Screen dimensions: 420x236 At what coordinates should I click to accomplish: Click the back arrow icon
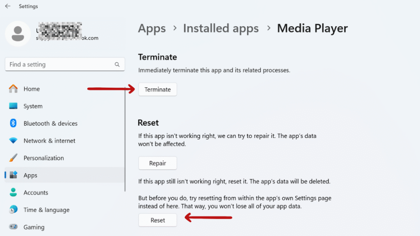7,6
